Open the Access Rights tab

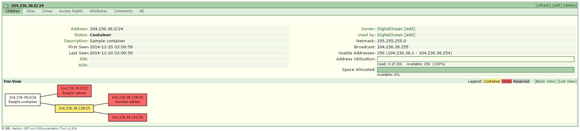[x=71, y=11]
